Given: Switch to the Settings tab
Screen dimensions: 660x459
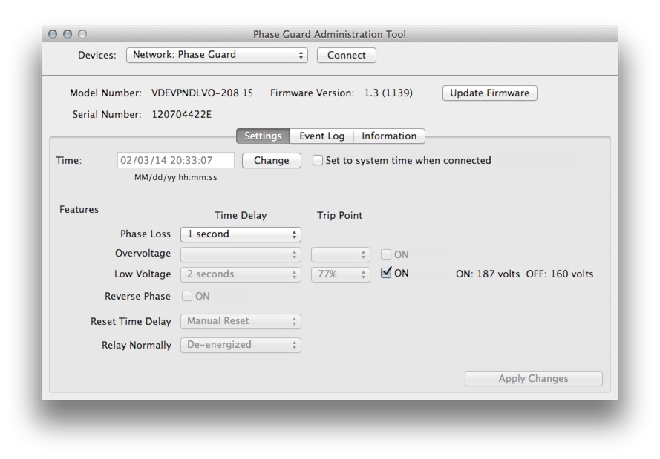Looking at the screenshot, I should click(263, 136).
